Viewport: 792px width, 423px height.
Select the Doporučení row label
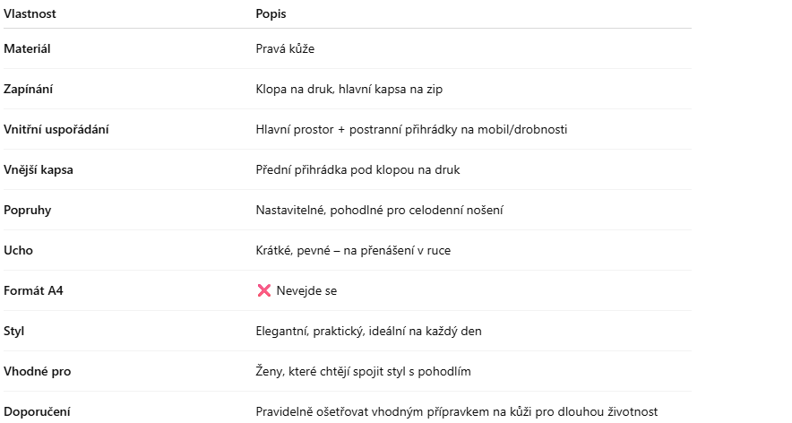[37, 411]
